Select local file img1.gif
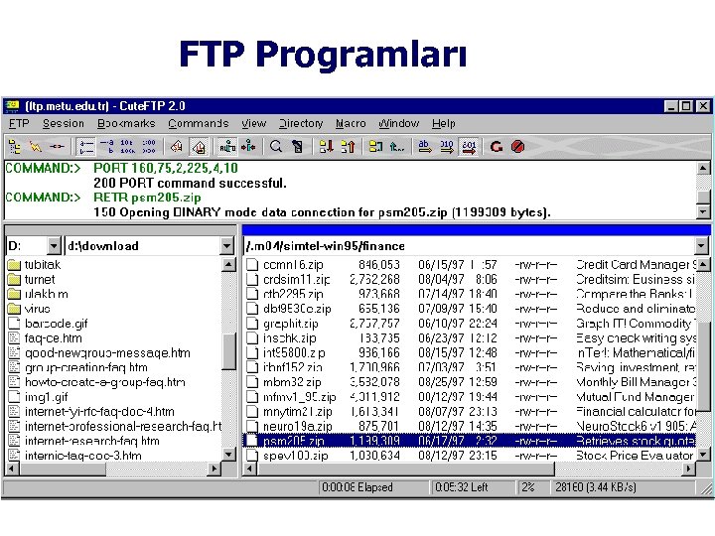715x536 pixels. click(x=39, y=397)
